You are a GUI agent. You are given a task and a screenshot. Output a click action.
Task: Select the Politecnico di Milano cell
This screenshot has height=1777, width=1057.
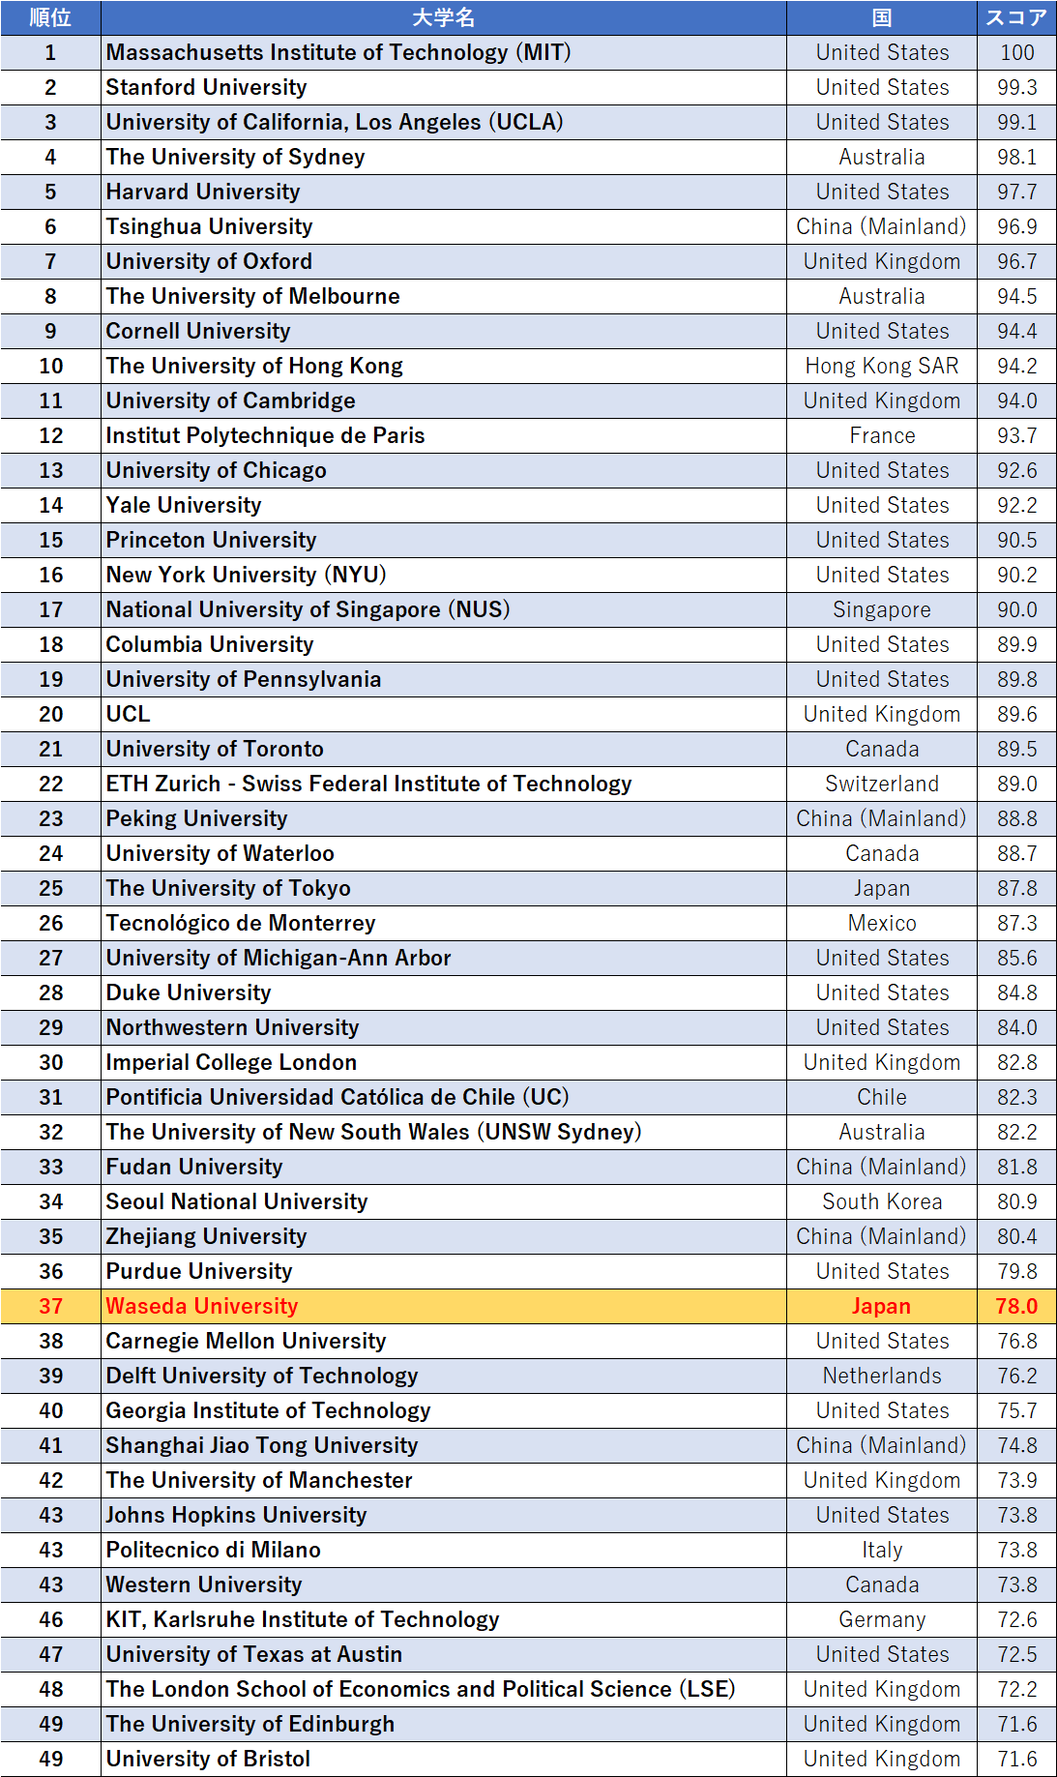click(444, 1550)
